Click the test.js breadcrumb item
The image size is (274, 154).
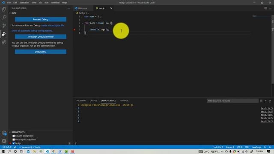point(82,13)
